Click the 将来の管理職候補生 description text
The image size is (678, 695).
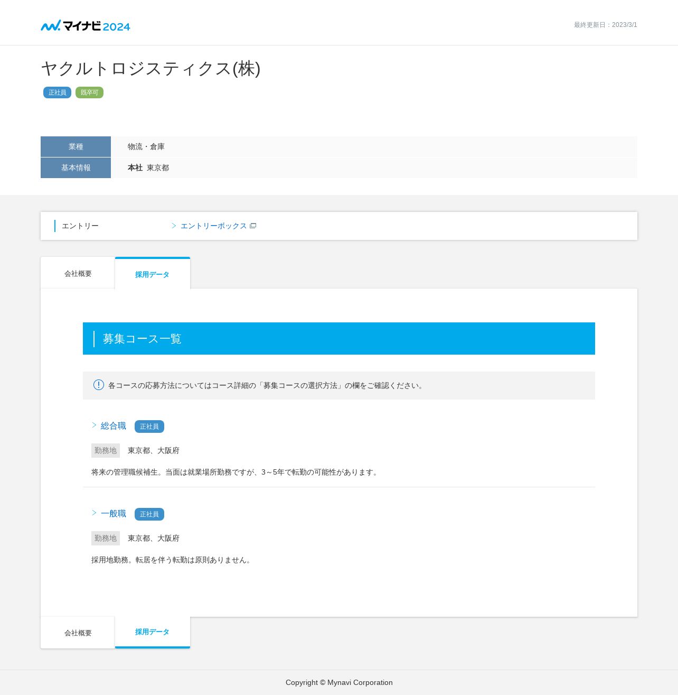tap(236, 472)
